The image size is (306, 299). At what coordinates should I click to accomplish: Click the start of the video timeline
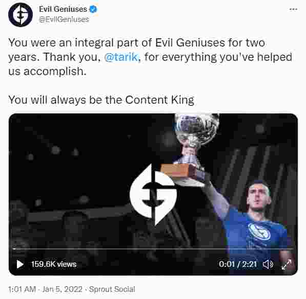pyautogui.click(x=14, y=249)
